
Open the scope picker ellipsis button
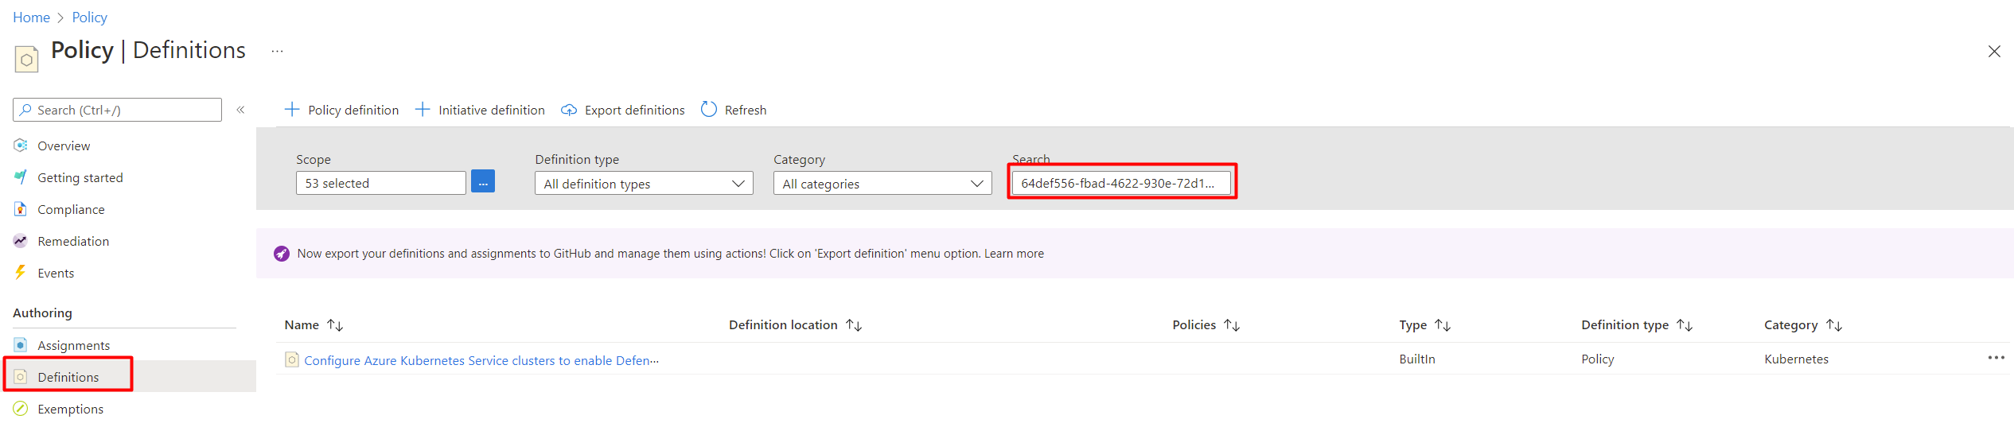click(x=483, y=182)
